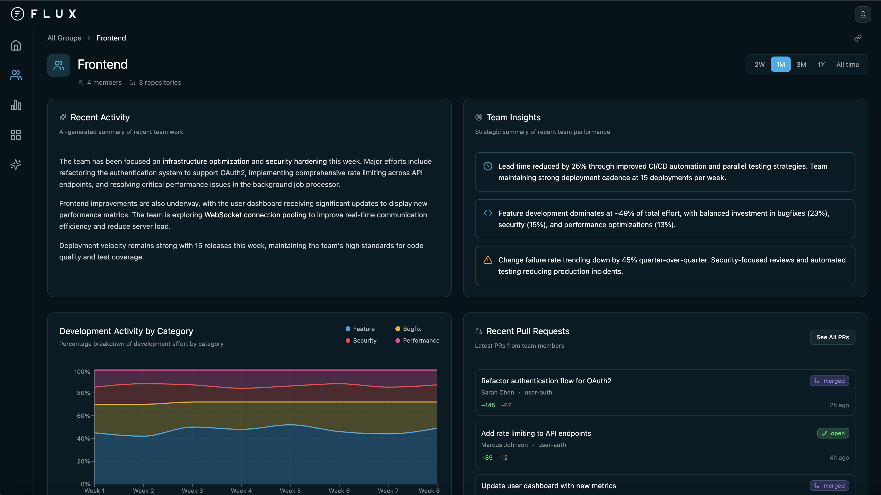Screen dimensions: 881x495
Task: Click the Frontend group avatar icon
Action: (58, 65)
